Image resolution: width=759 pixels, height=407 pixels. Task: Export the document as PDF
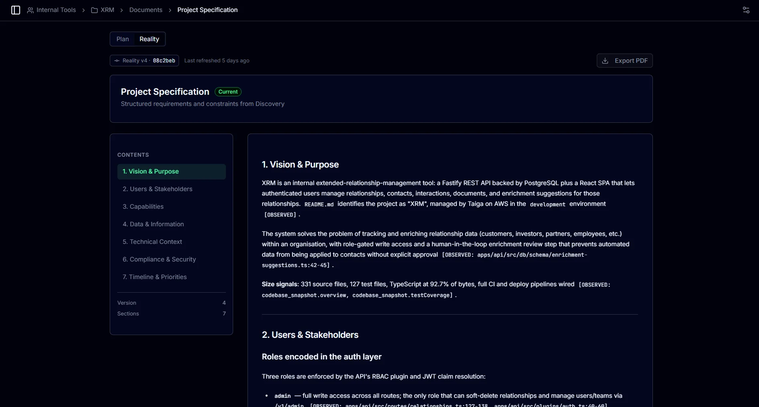(624, 61)
